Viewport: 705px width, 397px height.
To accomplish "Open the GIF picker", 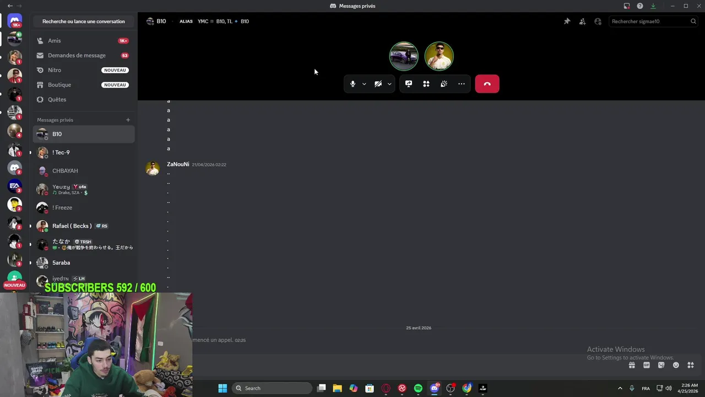I will 647,365.
